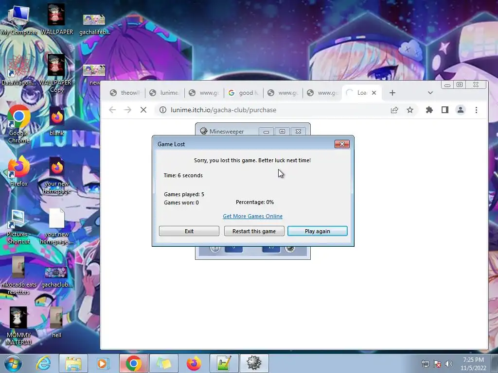Add a new tab in Chrome
The width and height of the screenshot is (498, 373).
[x=392, y=93]
